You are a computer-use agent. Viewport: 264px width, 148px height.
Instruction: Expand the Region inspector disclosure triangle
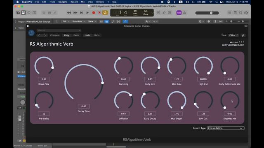click(x=16, y=22)
